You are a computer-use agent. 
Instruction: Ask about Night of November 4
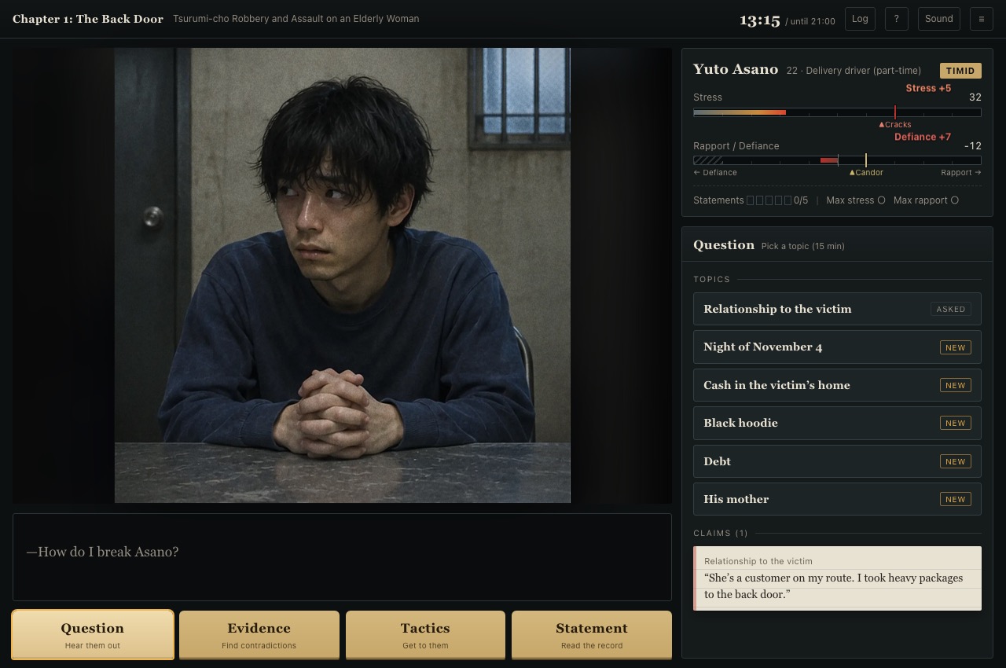point(837,347)
